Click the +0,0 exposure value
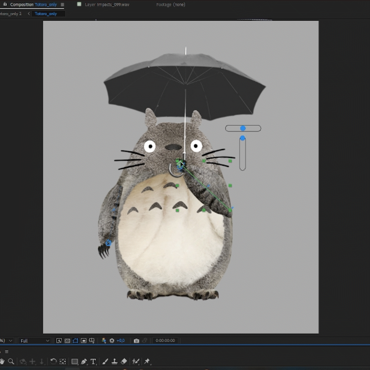 (121, 341)
